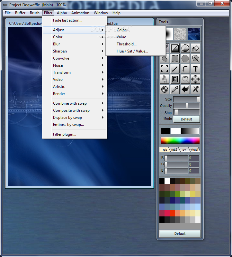Select the filled rectangle gradient tool
Viewport: 232px width, 257px height.
175,48
